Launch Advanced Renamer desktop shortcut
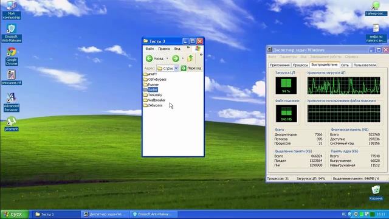The image size is (389, 219). pos(11,102)
